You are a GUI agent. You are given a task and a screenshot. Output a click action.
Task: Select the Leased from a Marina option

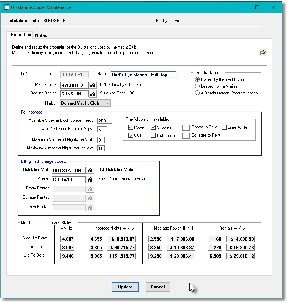[x=197, y=86]
